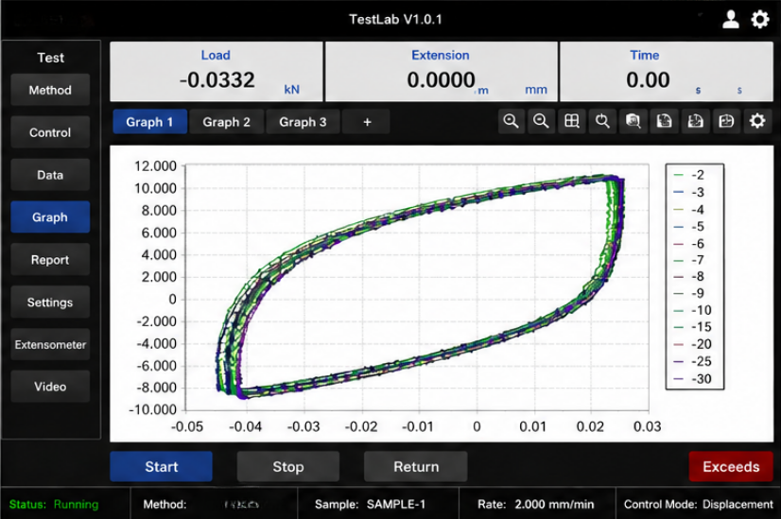
Task: Click the reset zoom magnifier with power symbol
Action: [602, 121]
